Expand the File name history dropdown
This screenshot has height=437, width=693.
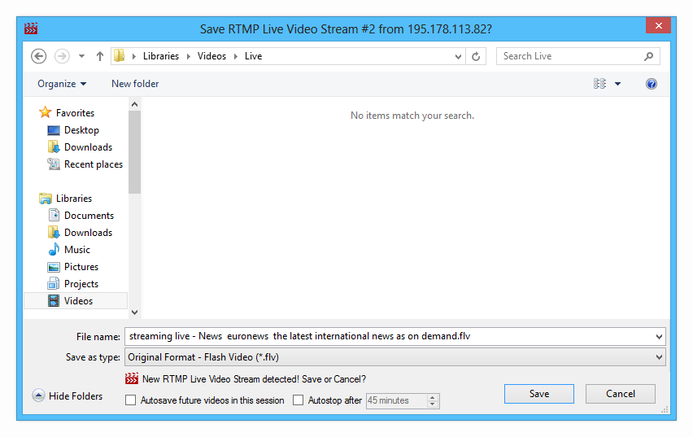(x=658, y=336)
